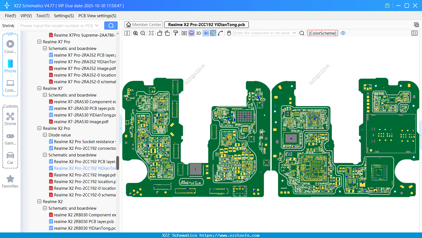Collapse the Realme X7 Pro tree node

coord(39,42)
